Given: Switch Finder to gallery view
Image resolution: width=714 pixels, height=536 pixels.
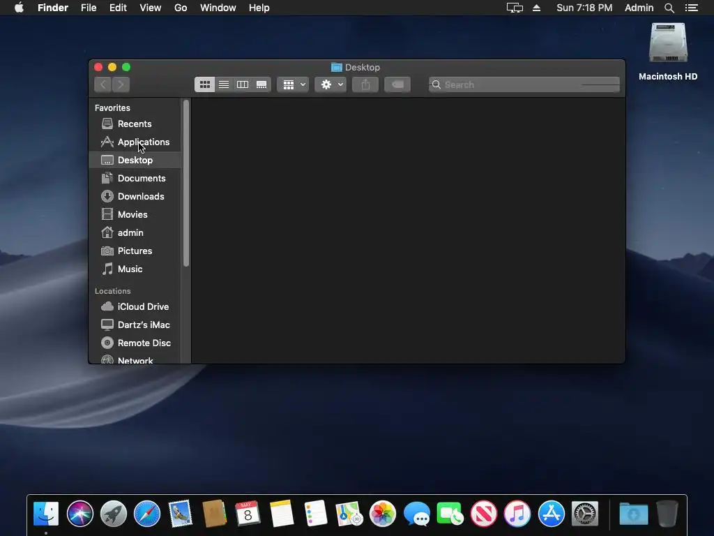Looking at the screenshot, I should pos(261,84).
